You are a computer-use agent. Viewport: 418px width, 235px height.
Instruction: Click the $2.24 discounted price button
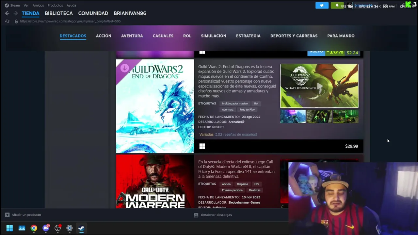coord(352,53)
